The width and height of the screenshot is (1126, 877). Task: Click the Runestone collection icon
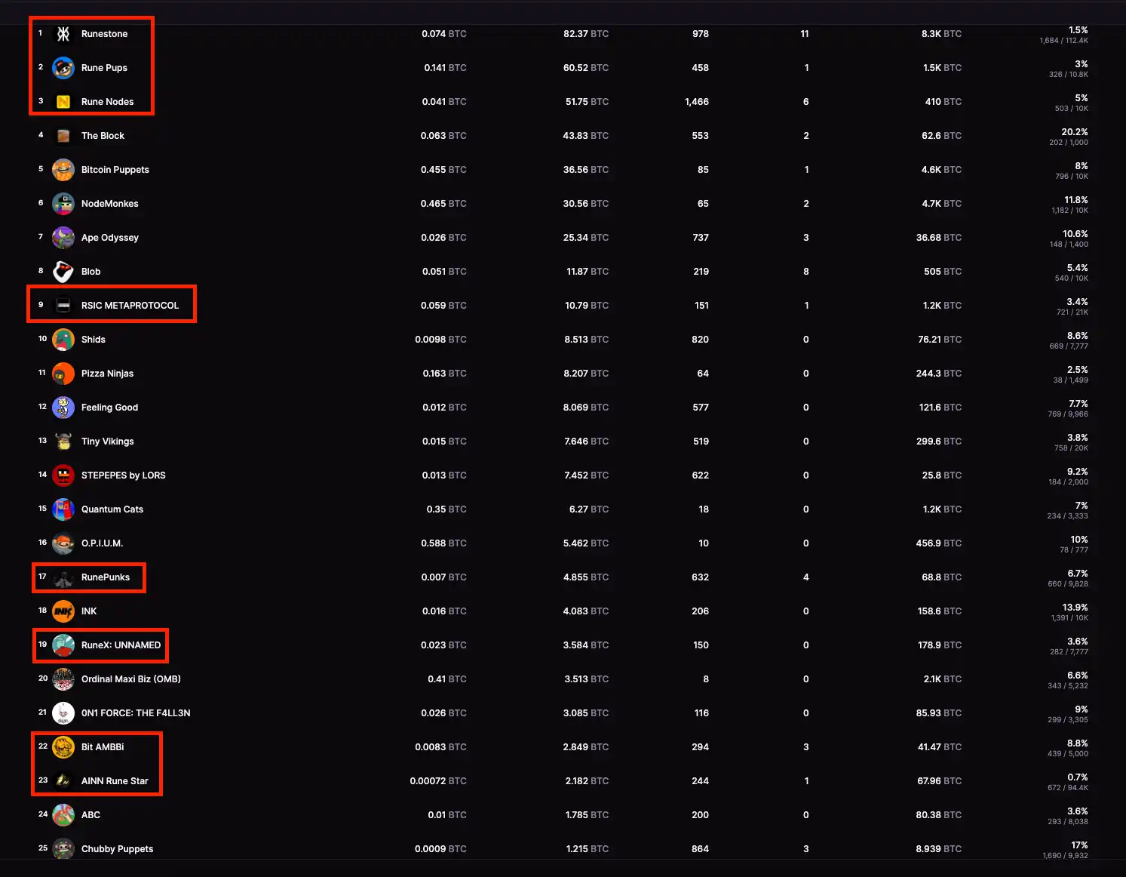coord(63,34)
